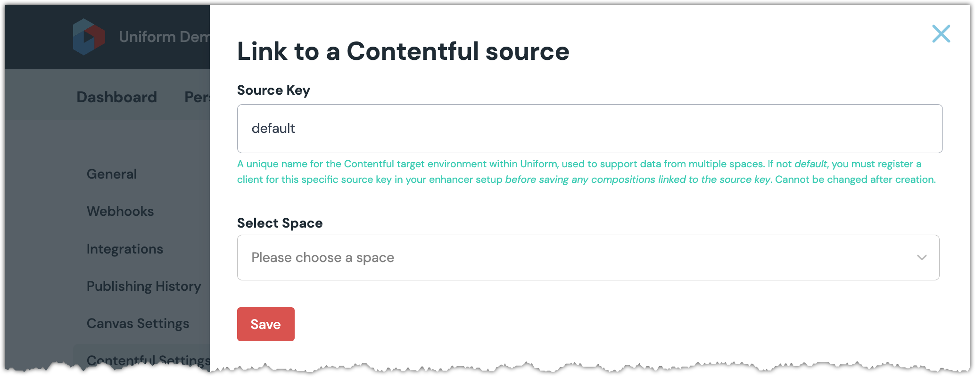Click the italic word default in the help text
Screen dimensions: 975x377
pyautogui.click(x=810, y=164)
